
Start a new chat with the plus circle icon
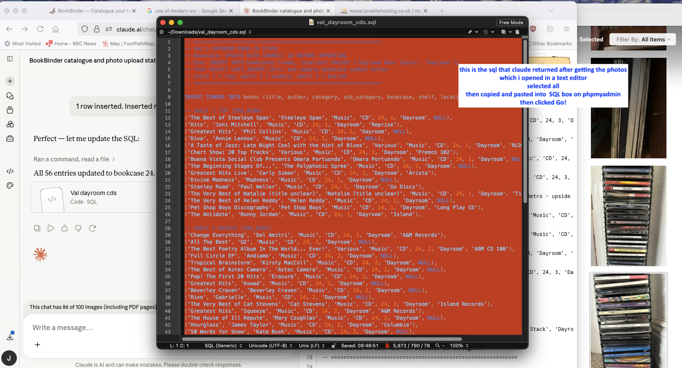pos(10,81)
